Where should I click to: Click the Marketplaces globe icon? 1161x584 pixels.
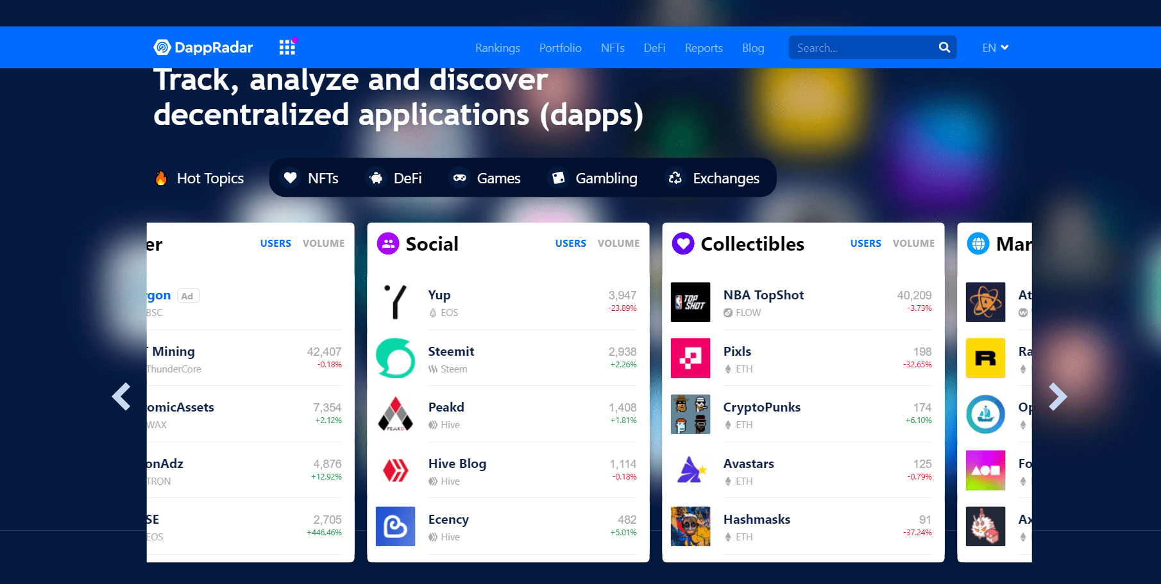click(x=978, y=244)
